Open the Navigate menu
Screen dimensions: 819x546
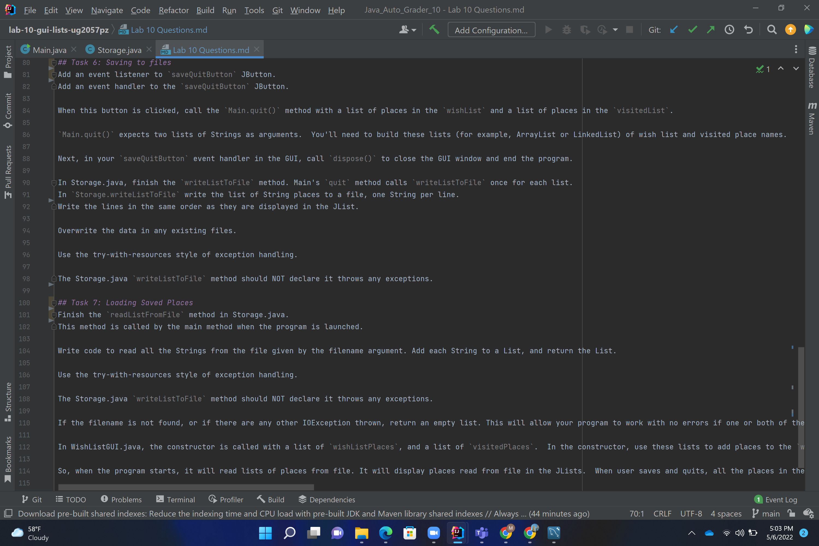(x=106, y=10)
